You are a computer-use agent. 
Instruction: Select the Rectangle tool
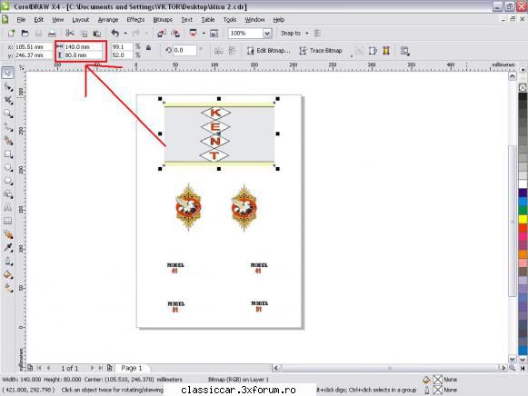[x=8, y=154]
